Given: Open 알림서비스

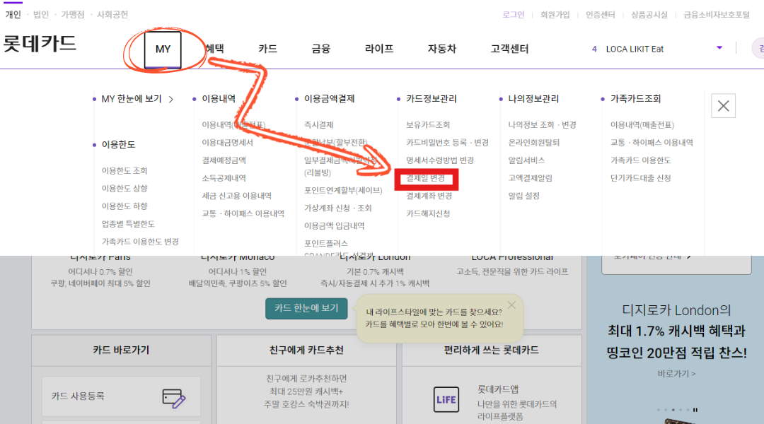Looking at the screenshot, I should coord(527,160).
